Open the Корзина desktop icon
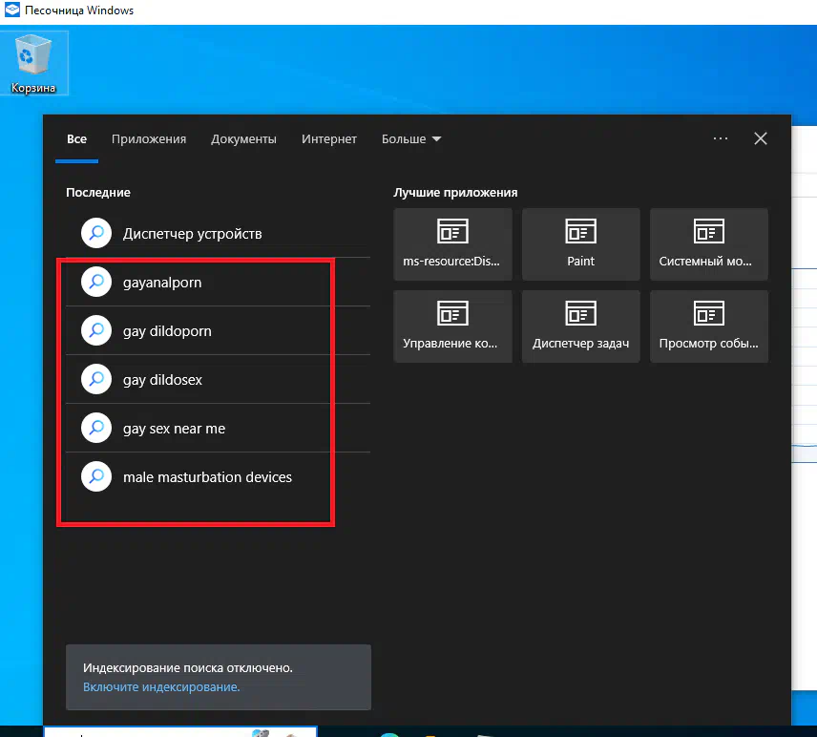The image size is (817, 737). pyautogui.click(x=33, y=63)
